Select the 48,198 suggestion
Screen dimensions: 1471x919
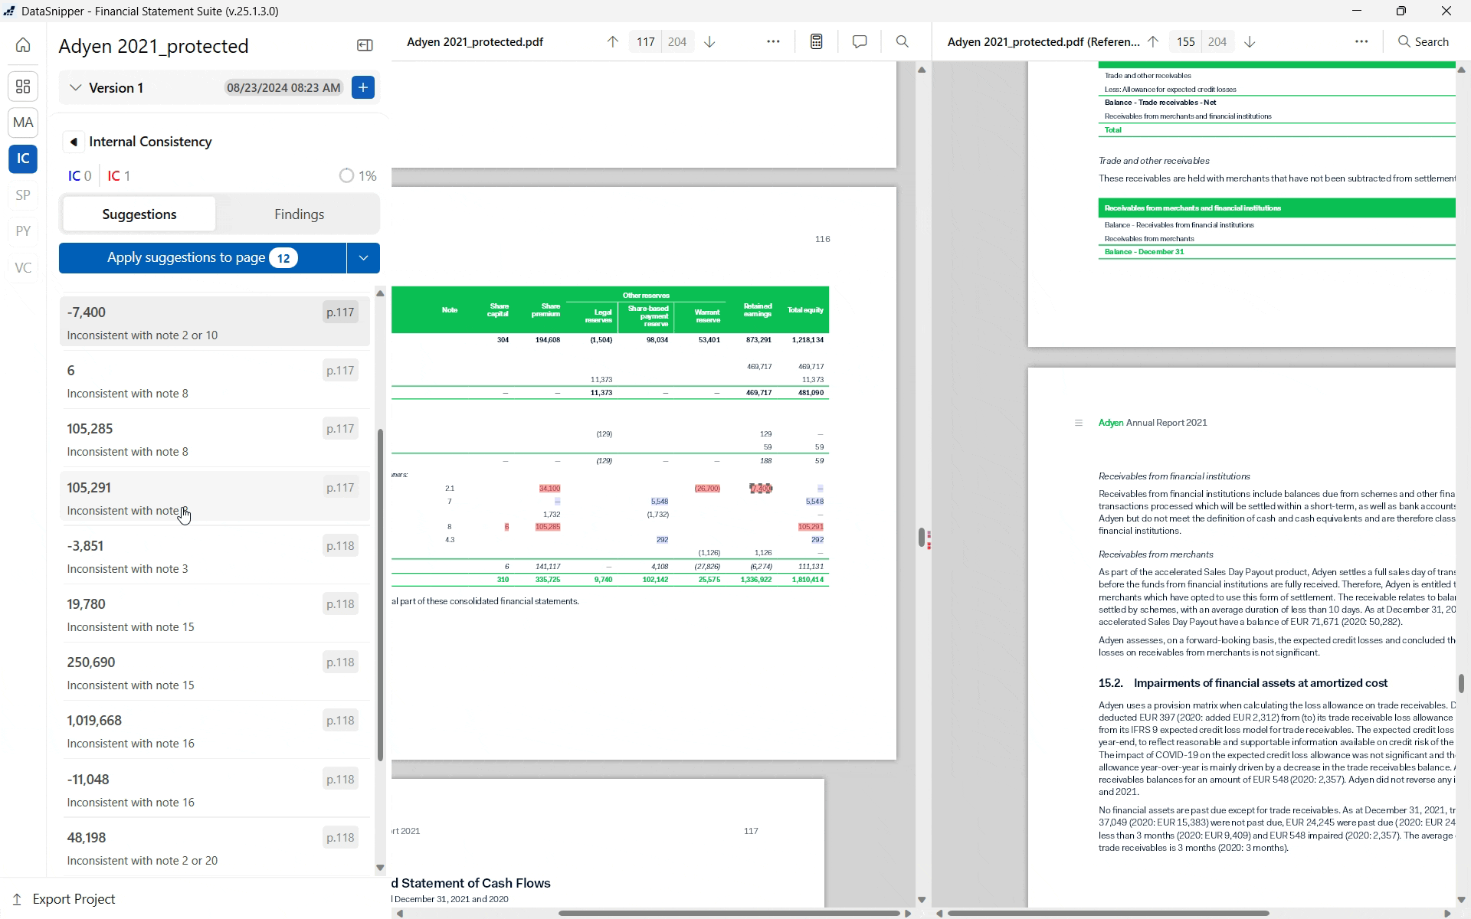pyautogui.click(x=215, y=848)
